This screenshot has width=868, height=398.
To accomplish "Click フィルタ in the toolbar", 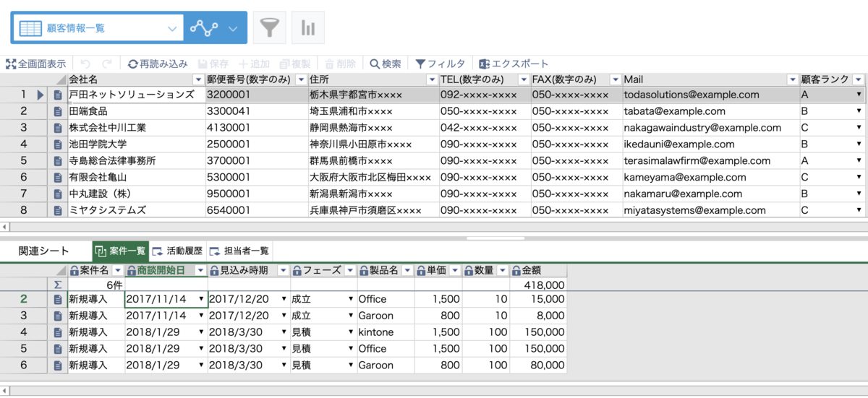I will (x=440, y=64).
